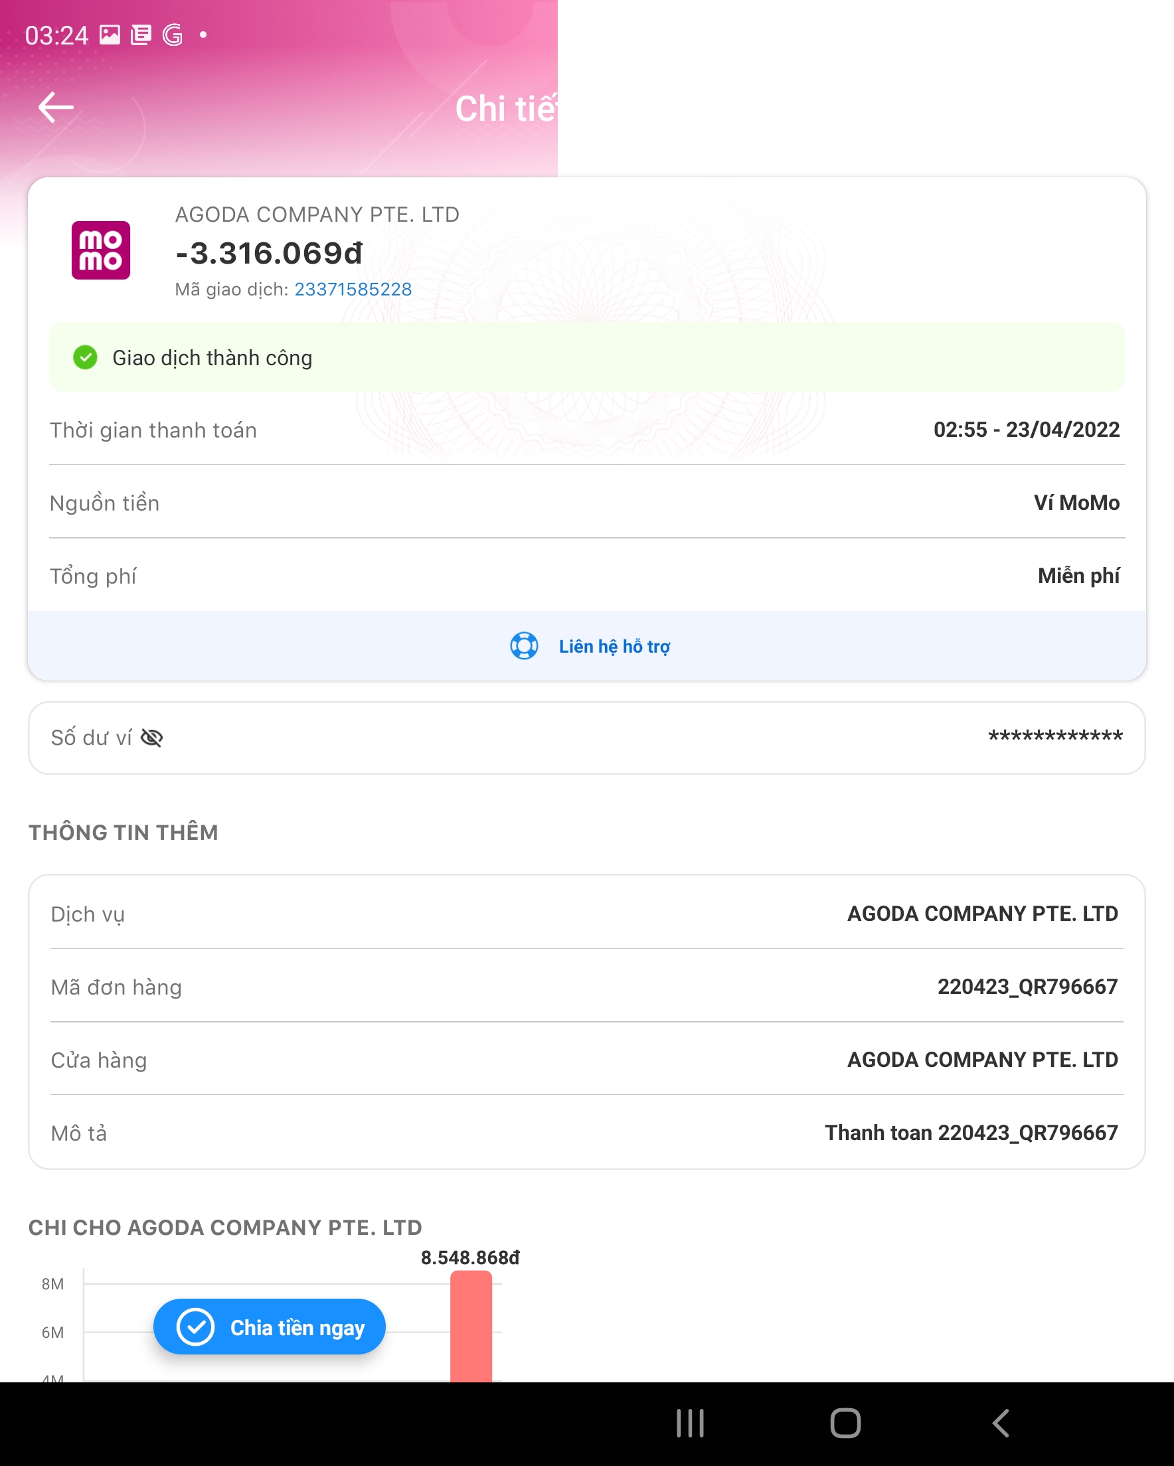Viewport: 1174px width, 1466px height.
Task: Tap Chia tiền ngay button
Action: pos(270,1327)
